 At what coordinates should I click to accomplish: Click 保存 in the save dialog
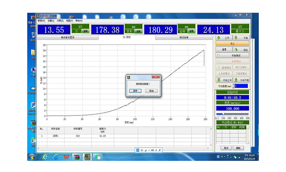click(135, 91)
